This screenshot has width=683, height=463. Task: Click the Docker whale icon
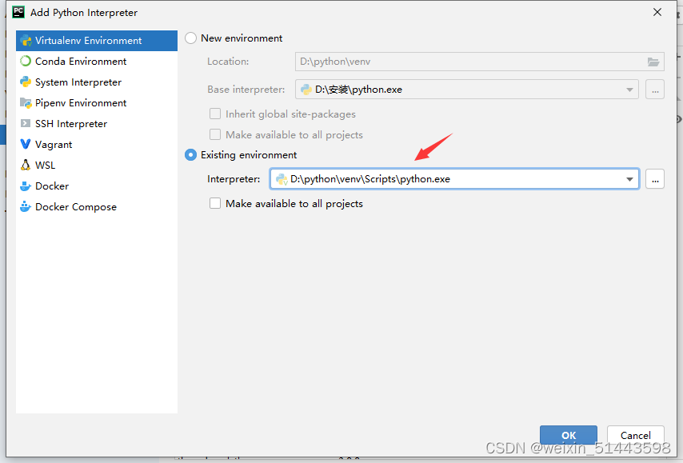(x=26, y=186)
